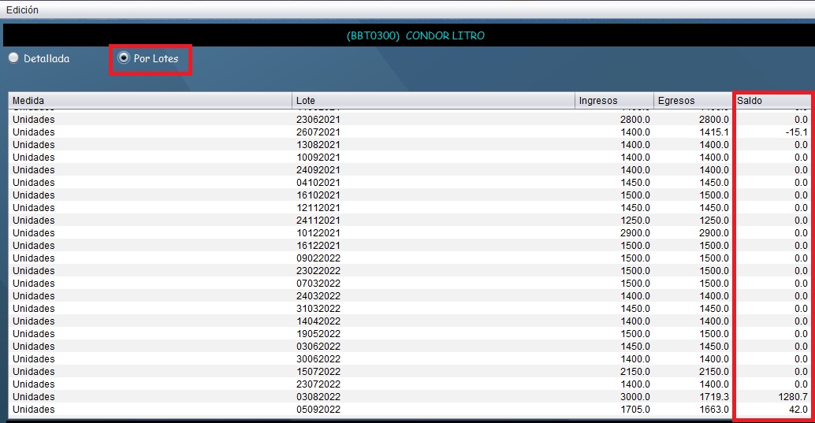Select lote 05092022 row
Image resolution: width=815 pixels, height=423 pixels.
point(318,410)
